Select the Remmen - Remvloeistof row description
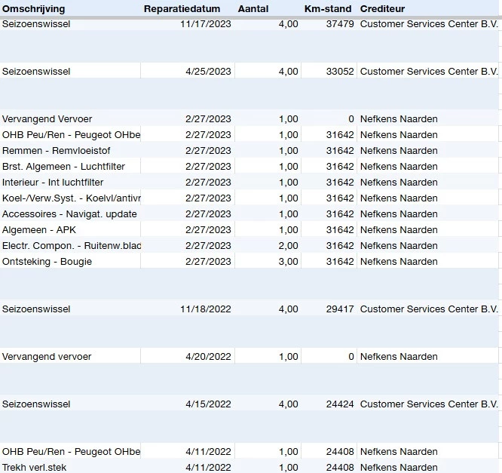This screenshot has width=502, height=473. (57, 151)
